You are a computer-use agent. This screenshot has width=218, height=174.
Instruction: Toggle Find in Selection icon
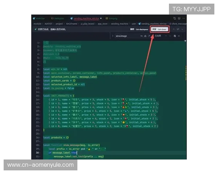coord(174,36)
